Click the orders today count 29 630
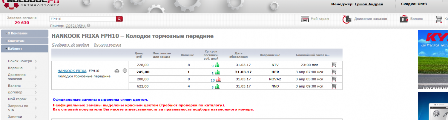Screen dimensions: 448x120 (22, 23)
